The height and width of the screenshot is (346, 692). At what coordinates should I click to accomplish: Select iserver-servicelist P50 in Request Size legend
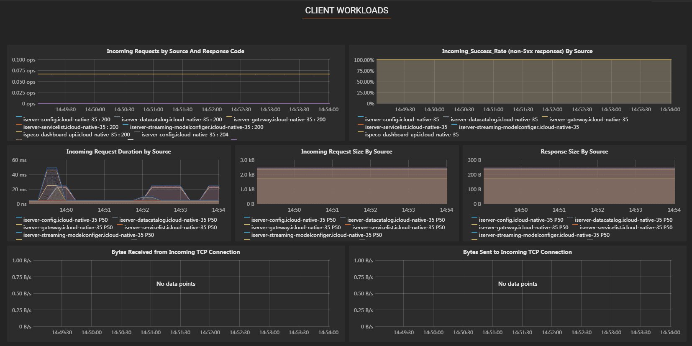(398, 228)
